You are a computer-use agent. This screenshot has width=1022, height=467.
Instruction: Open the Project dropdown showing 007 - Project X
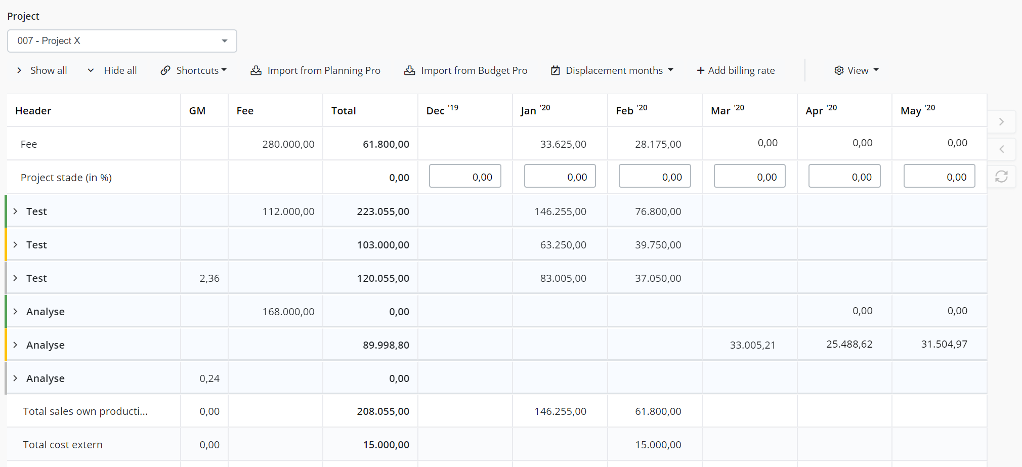122,41
